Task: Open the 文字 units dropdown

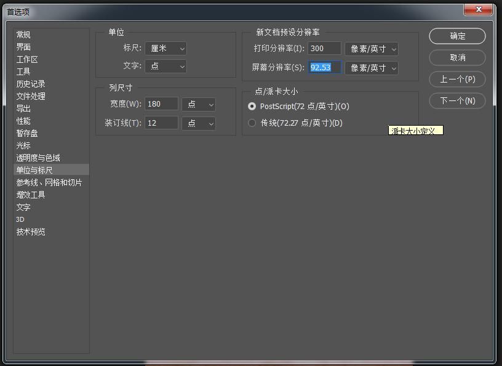Action: pyautogui.click(x=165, y=66)
